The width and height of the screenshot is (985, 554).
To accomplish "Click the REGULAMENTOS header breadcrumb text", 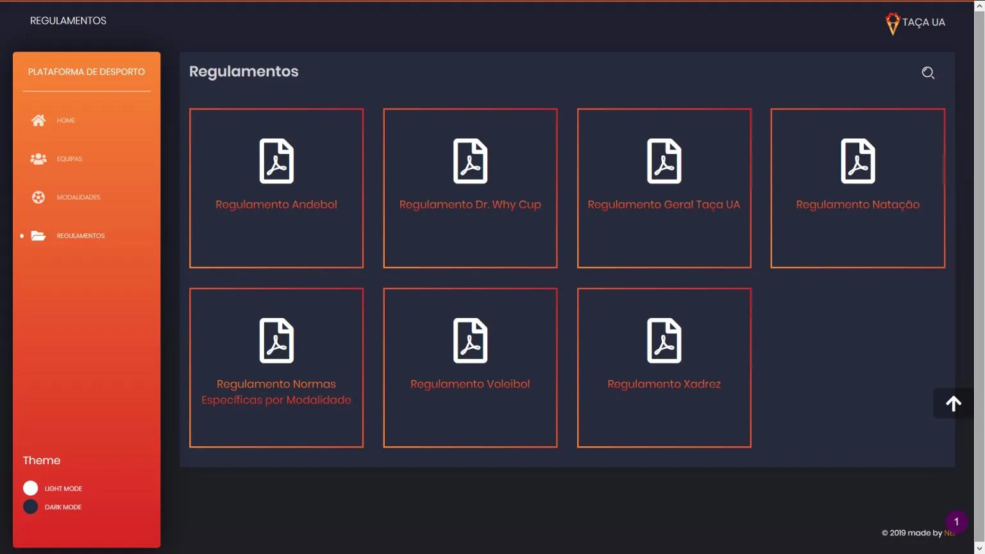I will tap(68, 21).
